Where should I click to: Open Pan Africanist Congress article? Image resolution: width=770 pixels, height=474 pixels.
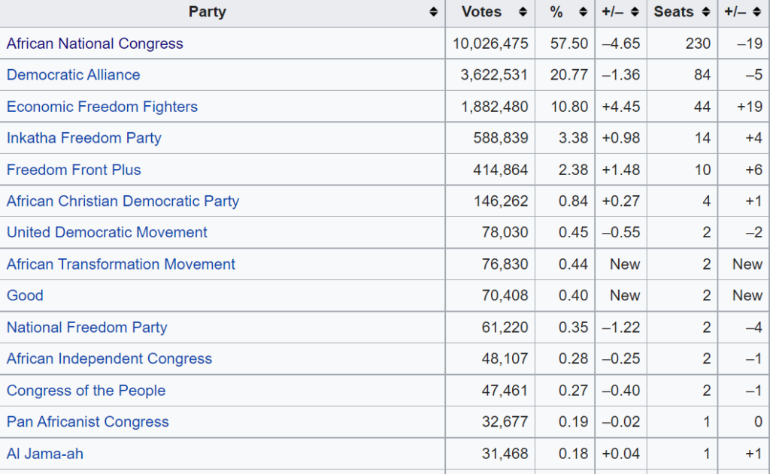click(87, 422)
